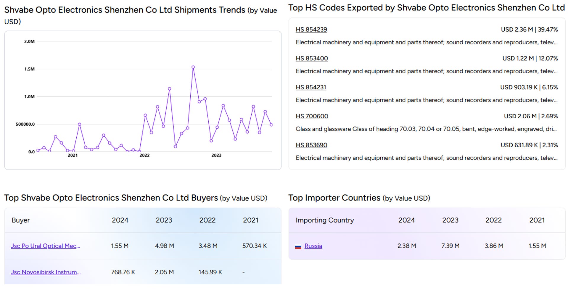This screenshot has height=289, width=568.
Task: Open Jsc Novosibirsk Instrum... buyer link
Action: 46,272
